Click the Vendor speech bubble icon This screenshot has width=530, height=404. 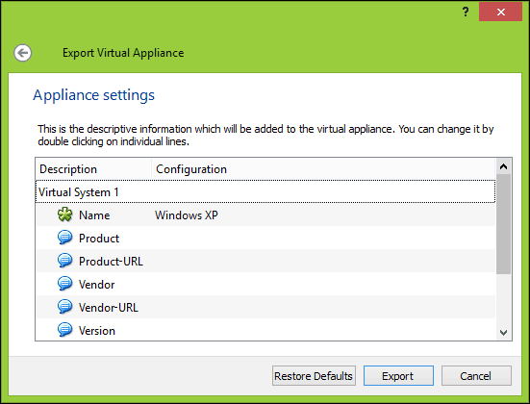click(64, 284)
